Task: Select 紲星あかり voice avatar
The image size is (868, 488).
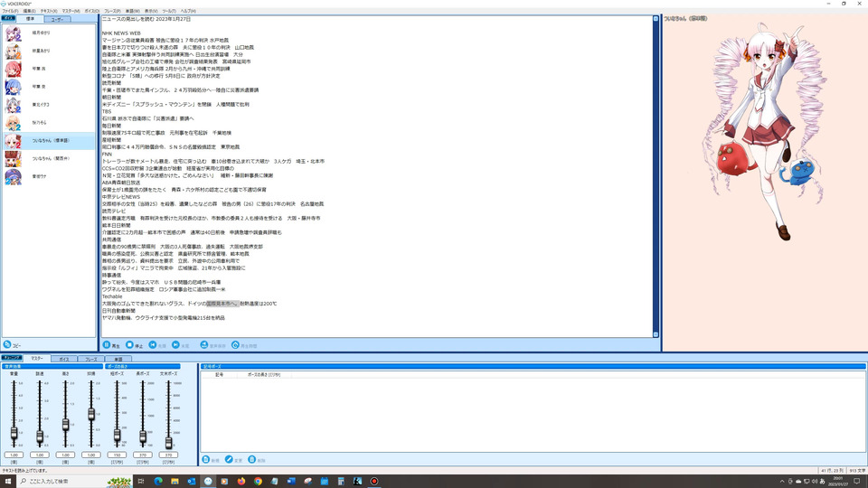Action: point(14,51)
